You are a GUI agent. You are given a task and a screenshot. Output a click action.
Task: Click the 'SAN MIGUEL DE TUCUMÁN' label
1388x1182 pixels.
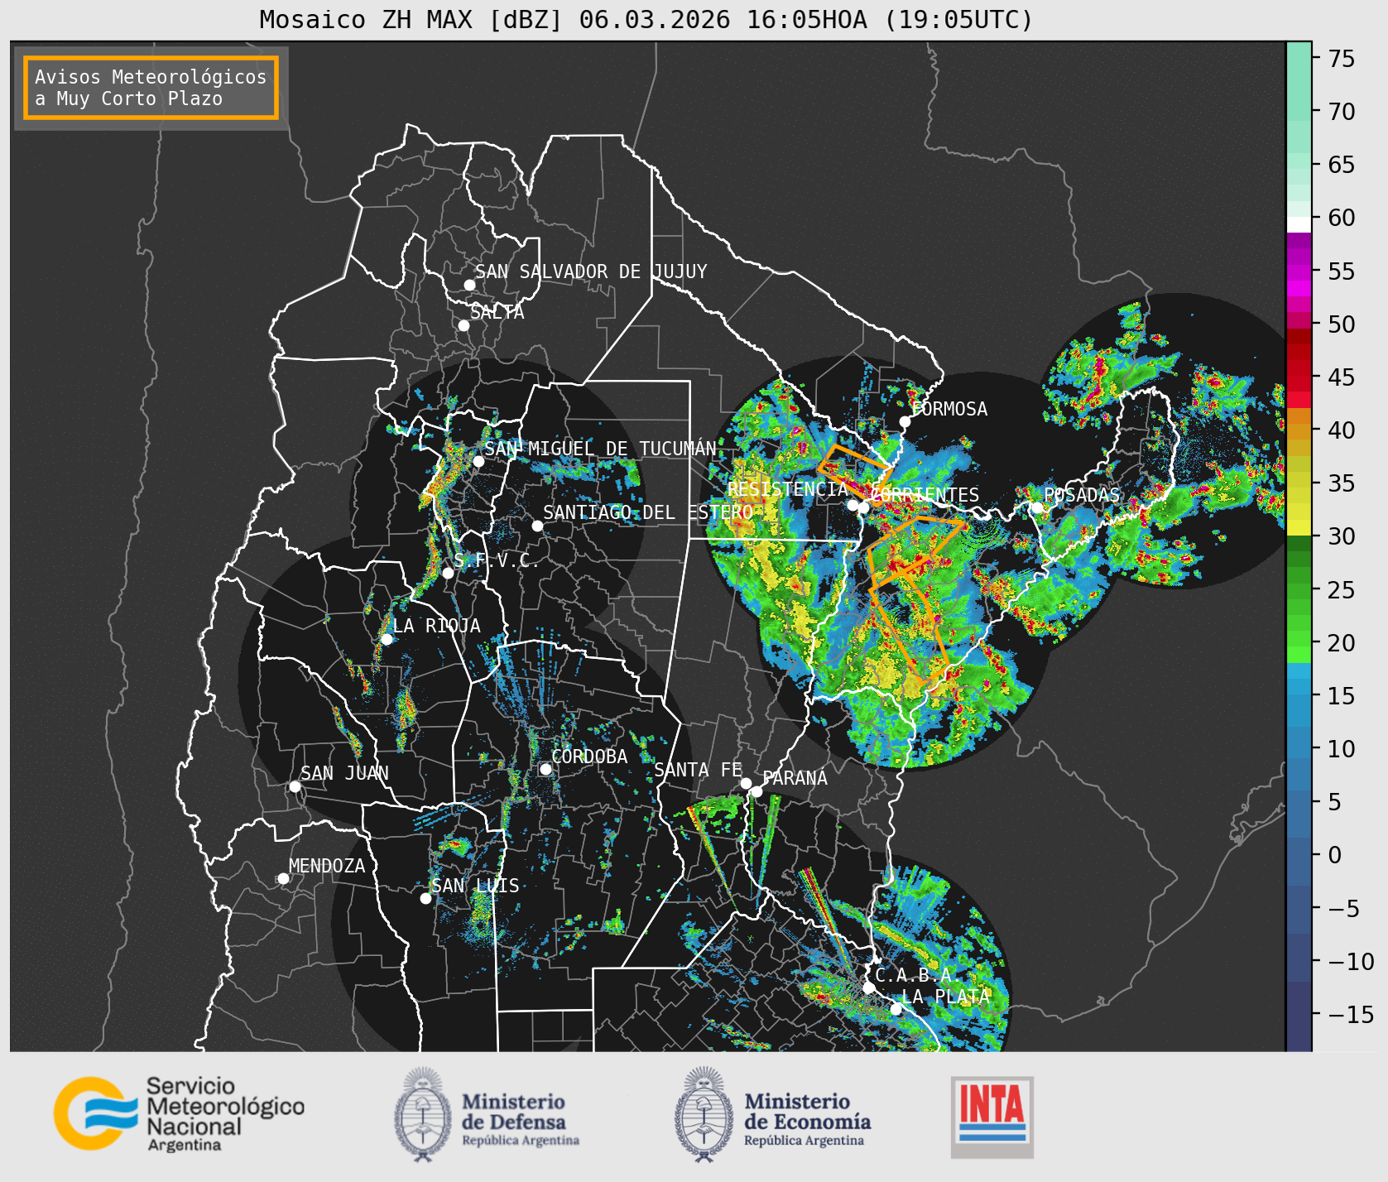pyautogui.click(x=600, y=449)
